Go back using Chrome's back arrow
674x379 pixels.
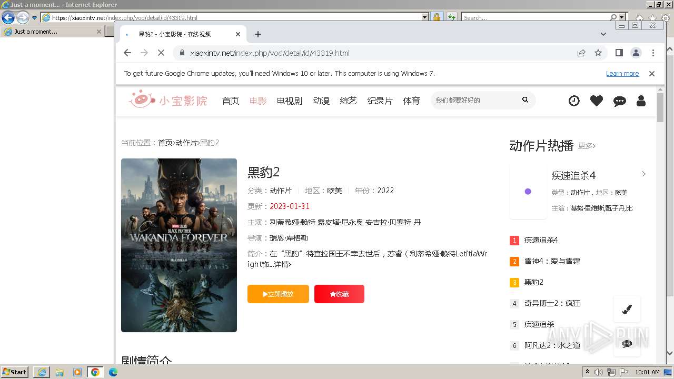tap(127, 53)
